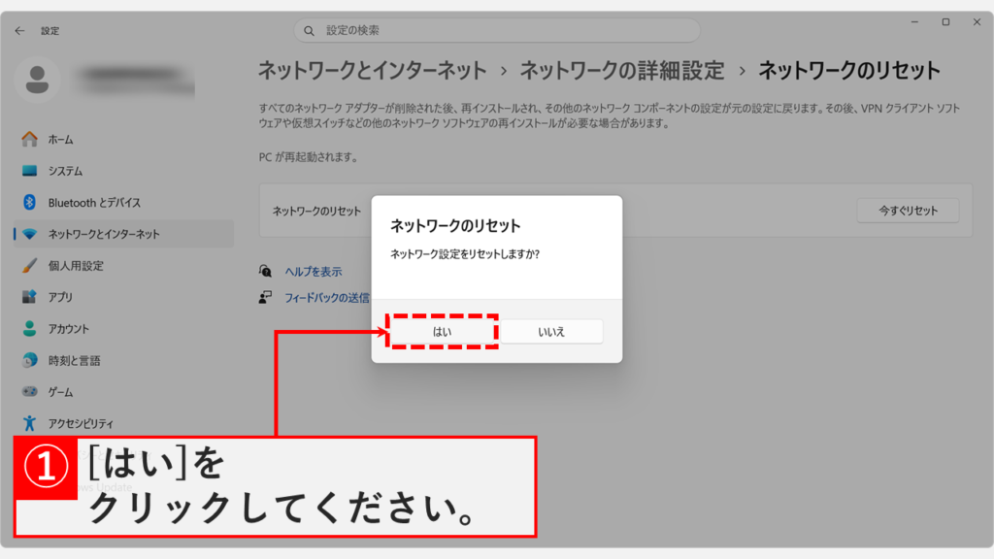
Task: Open システム settings from the sidebar icon
Action: tap(26, 170)
